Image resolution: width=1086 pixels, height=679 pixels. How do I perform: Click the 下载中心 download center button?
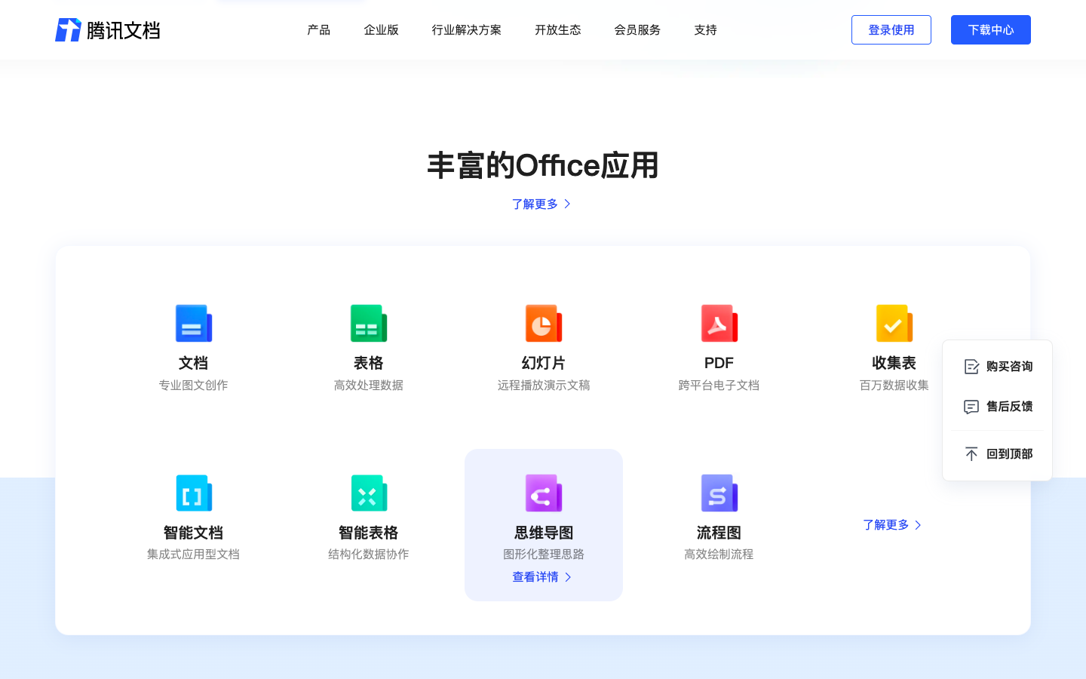click(x=990, y=29)
